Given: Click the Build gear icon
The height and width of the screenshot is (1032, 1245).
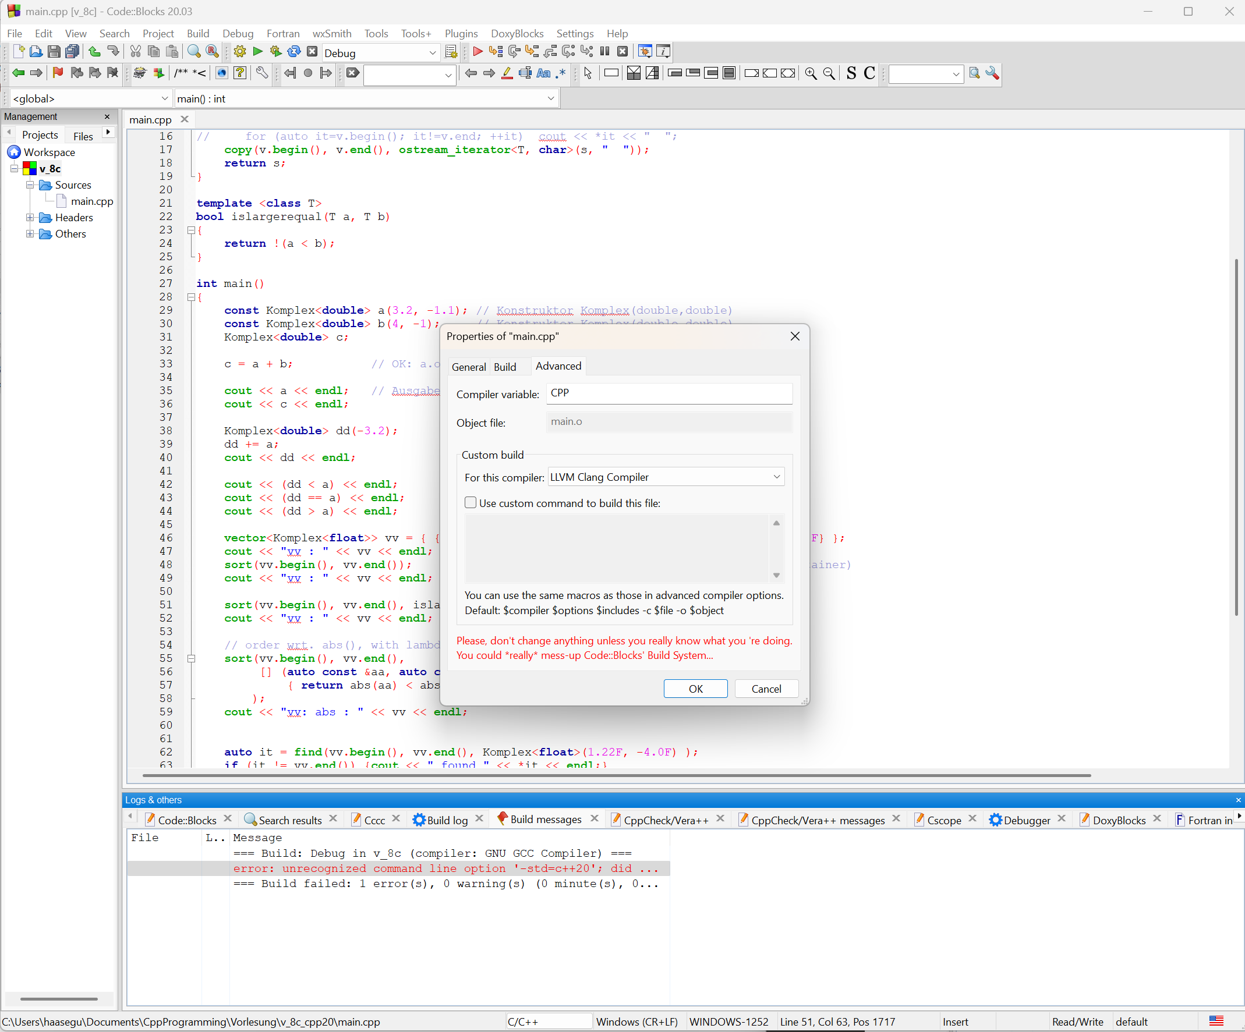Looking at the screenshot, I should coord(239,52).
